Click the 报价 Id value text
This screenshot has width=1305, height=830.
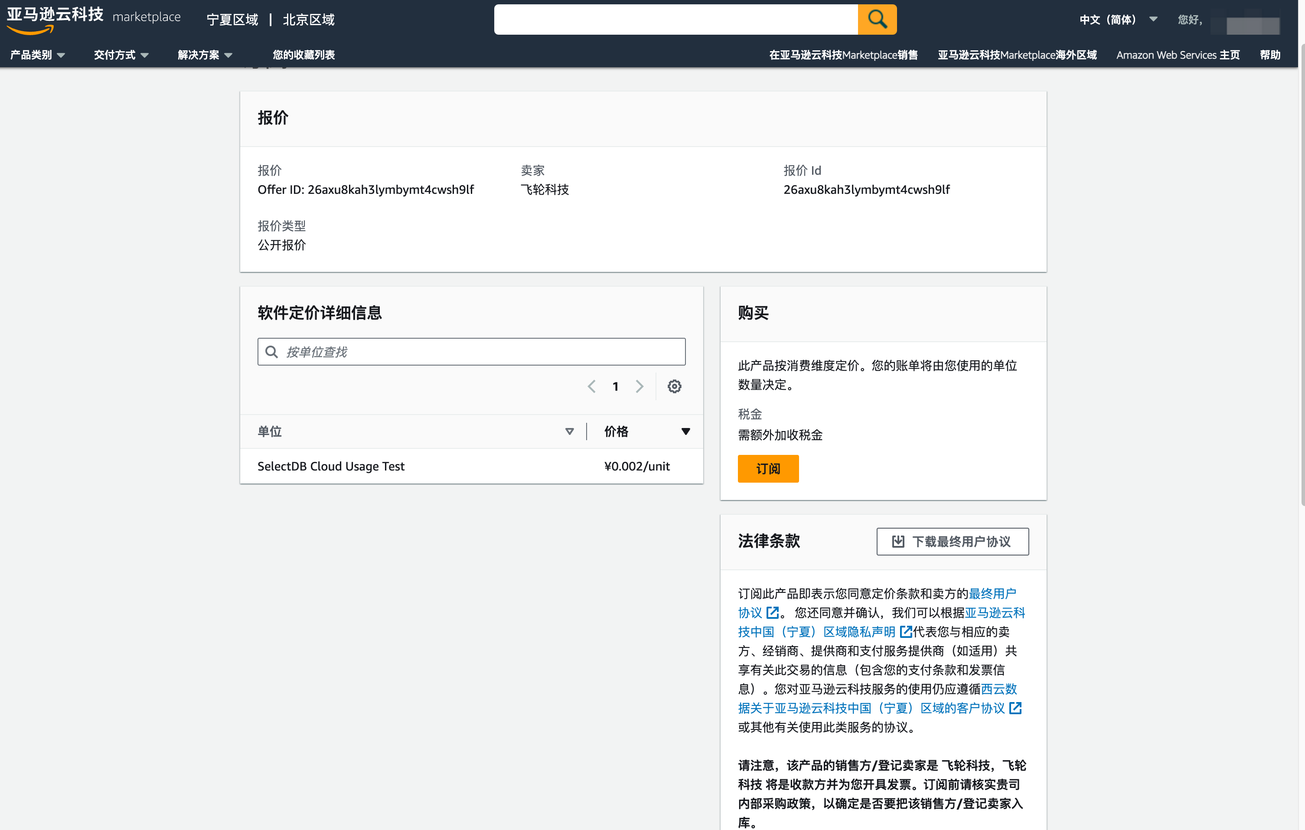click(x=866, y=190)
